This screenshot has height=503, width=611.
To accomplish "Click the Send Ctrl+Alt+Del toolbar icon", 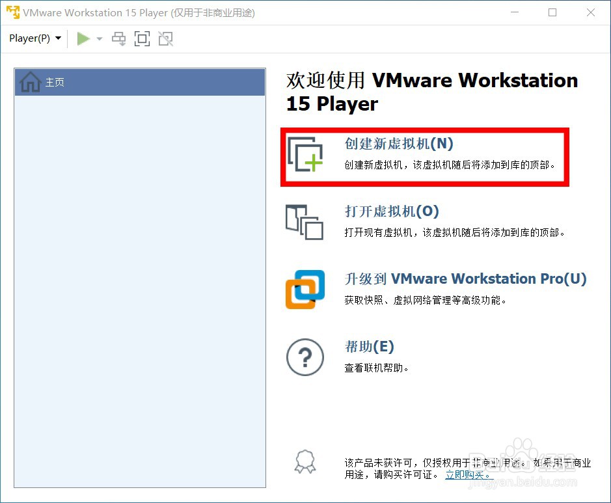I will coord(118,38).
